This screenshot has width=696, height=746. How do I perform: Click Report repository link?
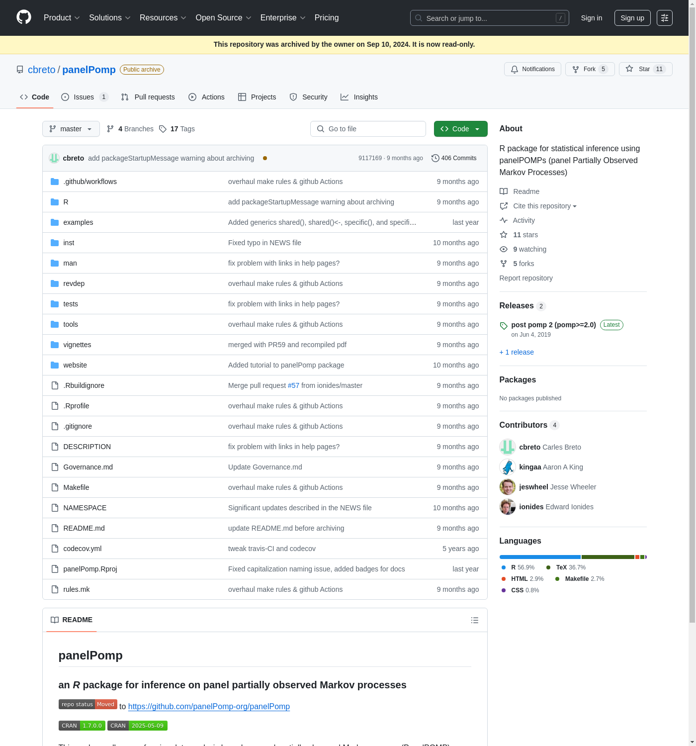[x=526, y=278]
